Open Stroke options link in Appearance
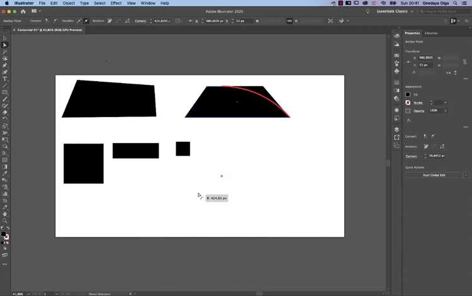Screen dimensions: 472x296 coord(418,103)
